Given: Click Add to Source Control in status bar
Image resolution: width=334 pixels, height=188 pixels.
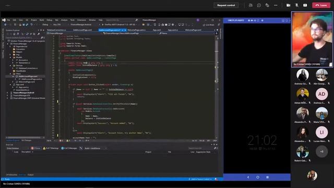Looking at the screenshot, I should [200, 179].
